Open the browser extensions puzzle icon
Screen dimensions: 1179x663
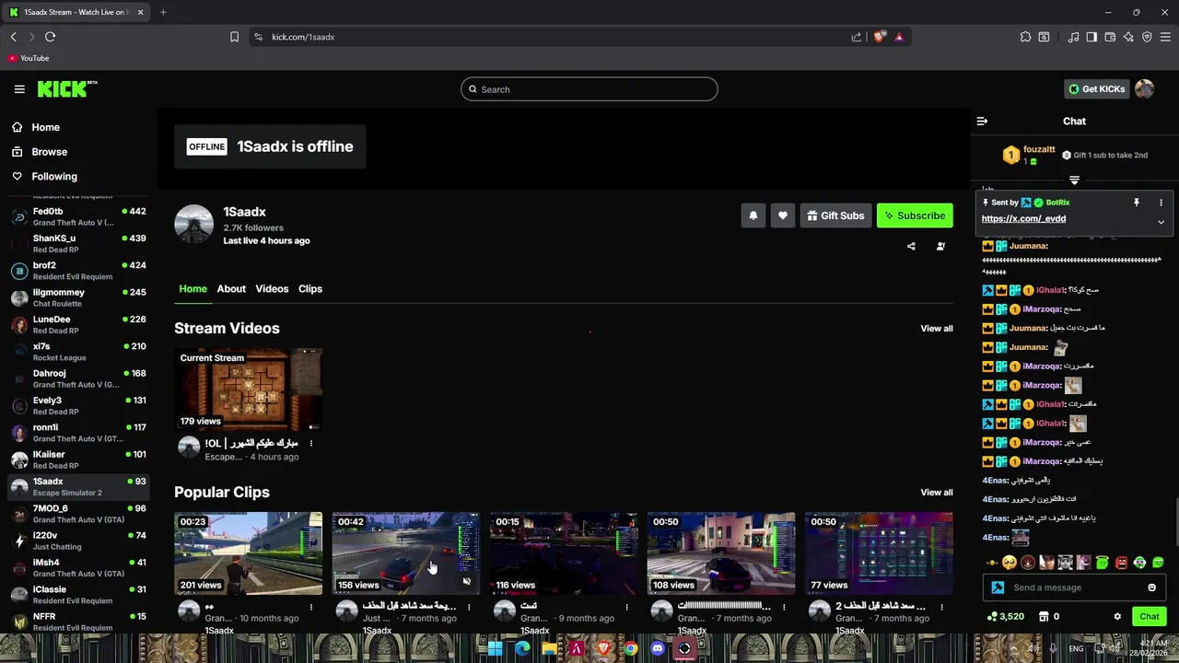pos(1025,37)
